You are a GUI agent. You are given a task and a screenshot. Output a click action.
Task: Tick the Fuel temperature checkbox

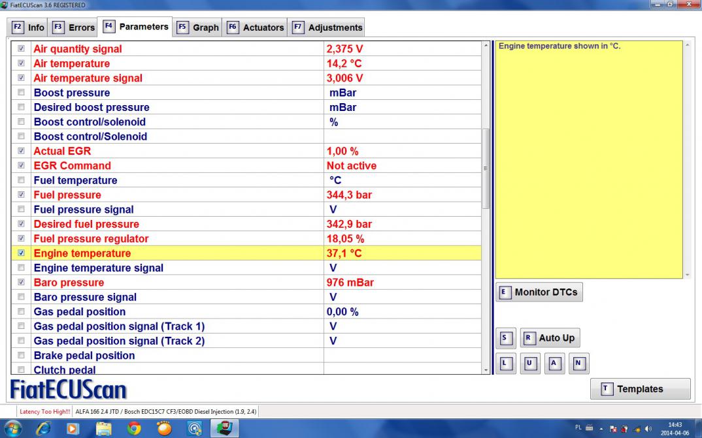22,180
